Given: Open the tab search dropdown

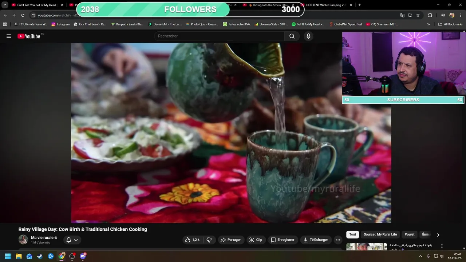Looking at the screenshot, I should click(x=5, y=5).
